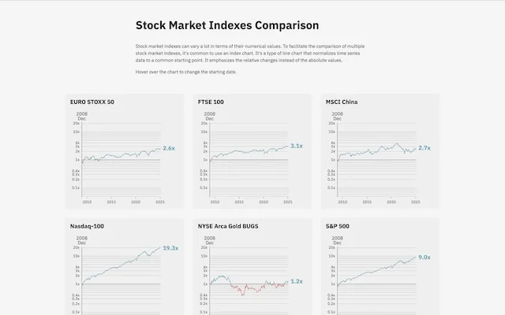
Task: Click the Stock Market Indexes Comparison heading
Action: [x=227, y=25]
